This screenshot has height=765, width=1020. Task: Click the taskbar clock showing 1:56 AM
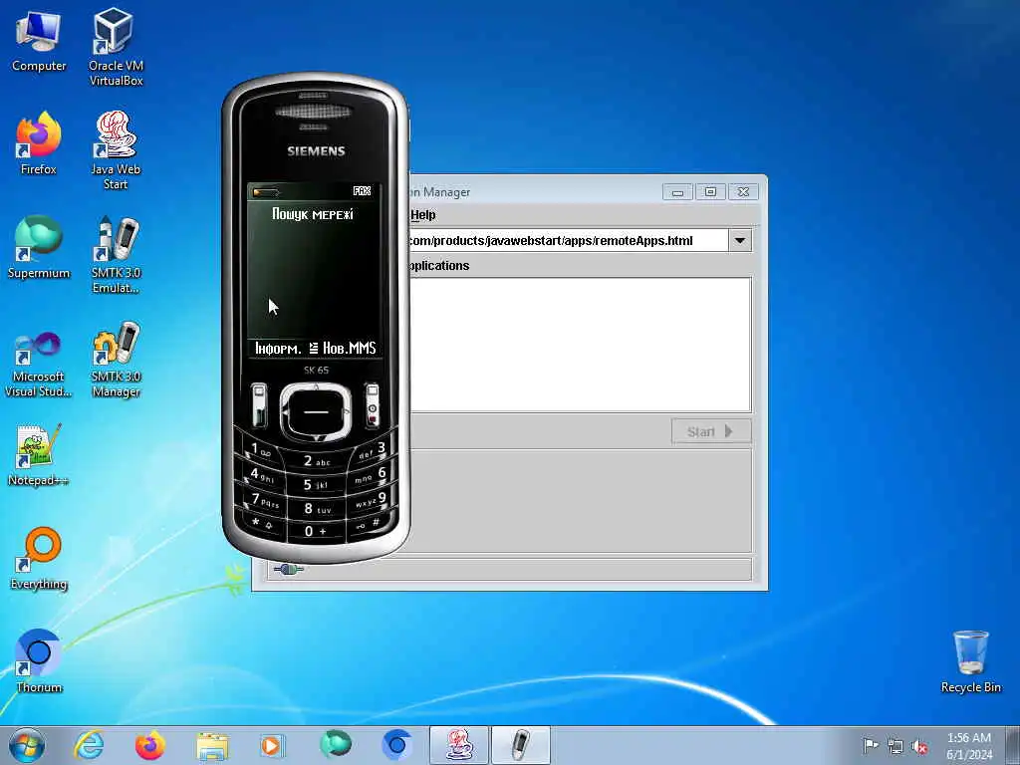tap(969, 745)
